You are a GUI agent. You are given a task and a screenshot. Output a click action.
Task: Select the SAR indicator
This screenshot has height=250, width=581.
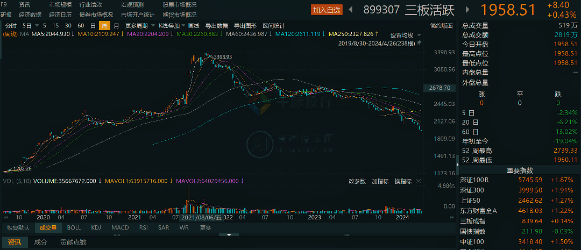pos(164,227)
